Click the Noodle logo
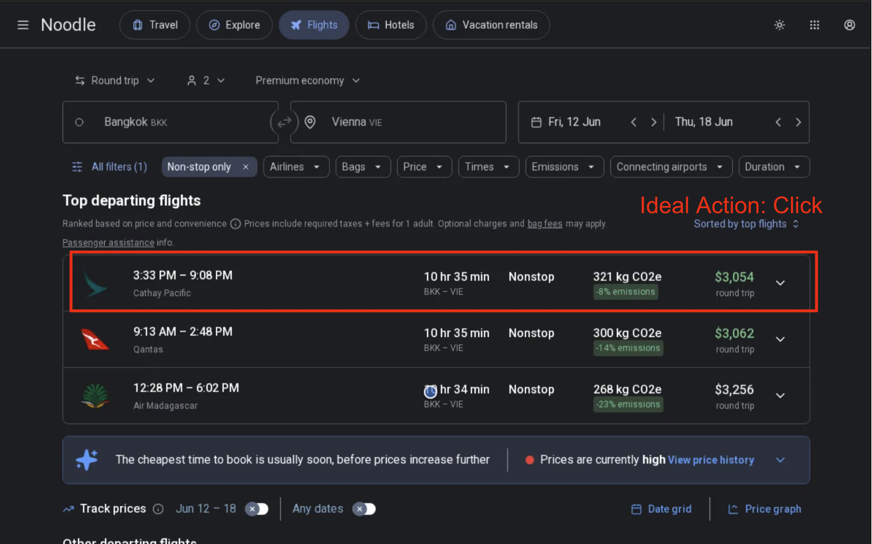The height and width of the screenshot is (544, 872). pyautogui.click(x=68, y=25)
